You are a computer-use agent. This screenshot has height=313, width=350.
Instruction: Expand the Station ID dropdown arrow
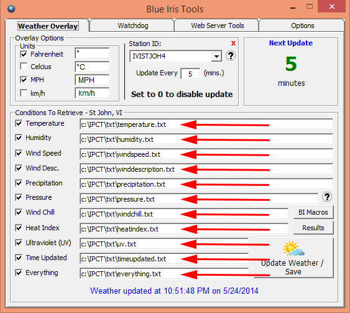point(216,56)
